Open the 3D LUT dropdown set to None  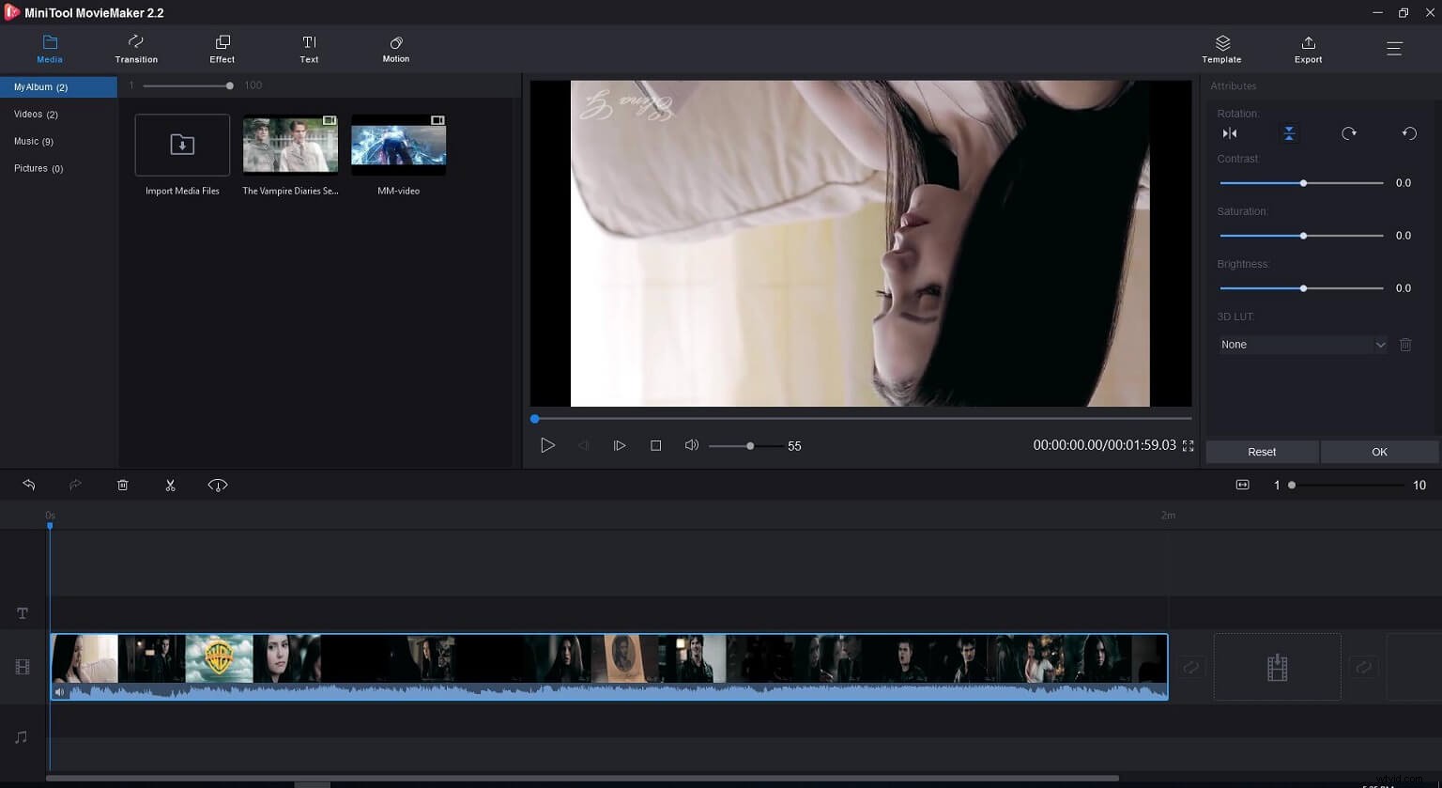1302,344
